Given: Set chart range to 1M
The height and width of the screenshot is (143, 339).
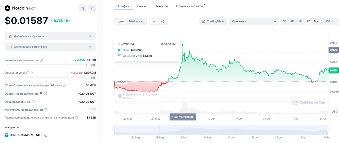Looking at the screenshot, I should (300, 21).
